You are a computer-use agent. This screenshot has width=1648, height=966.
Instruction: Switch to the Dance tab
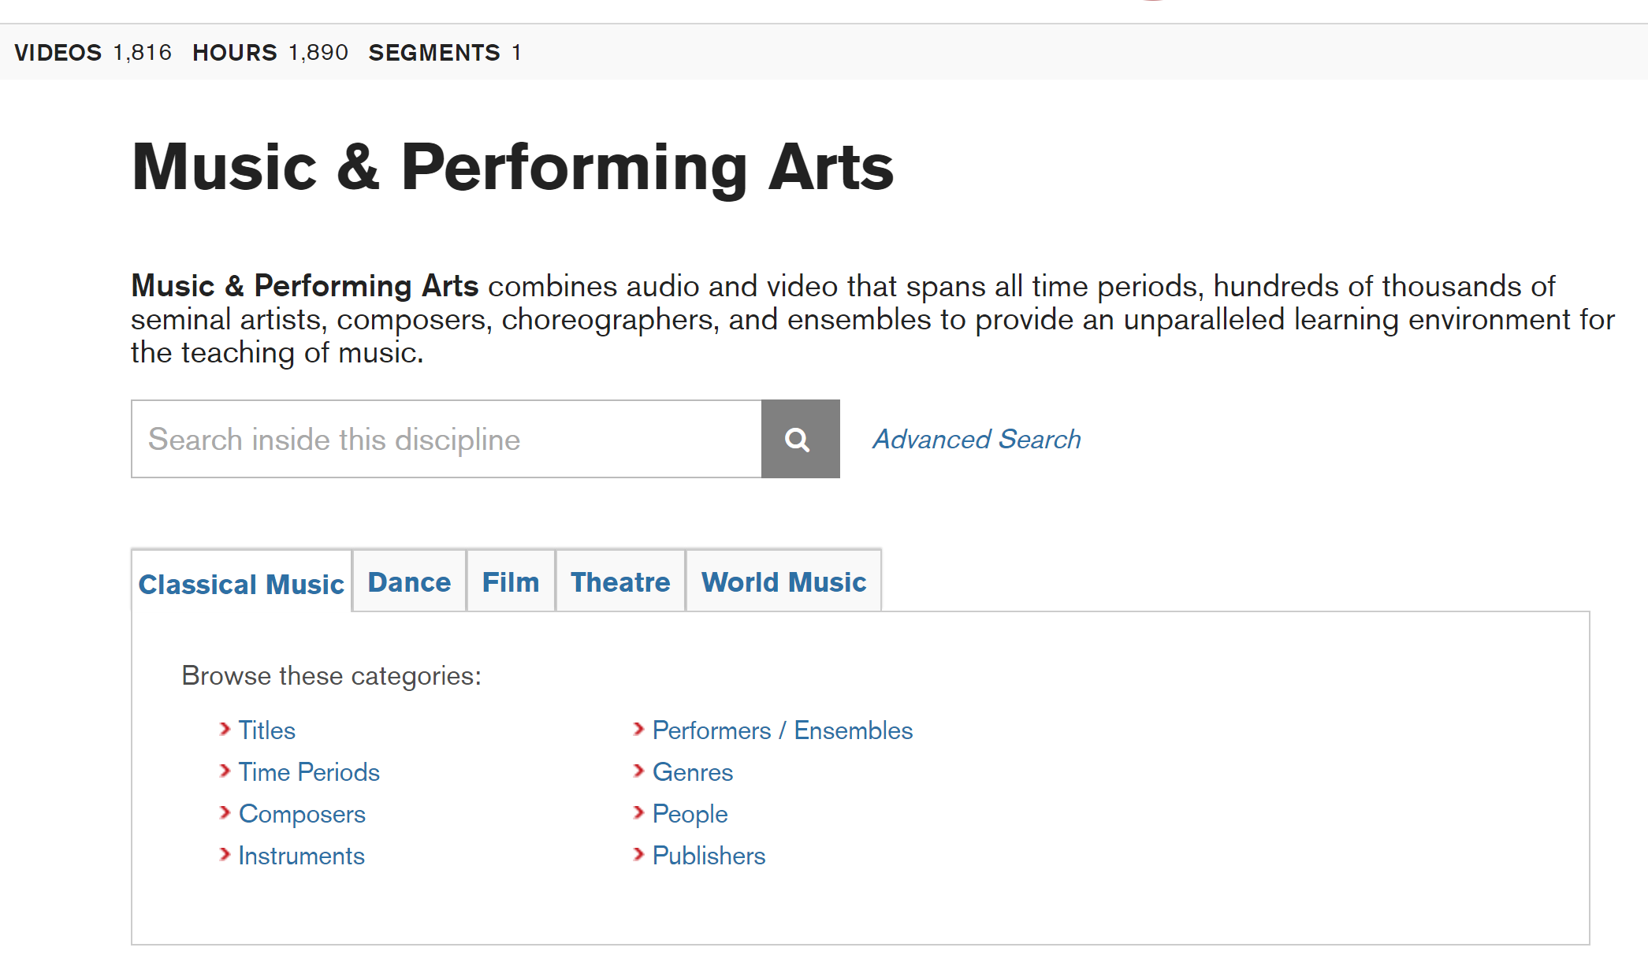pos(409,581)
